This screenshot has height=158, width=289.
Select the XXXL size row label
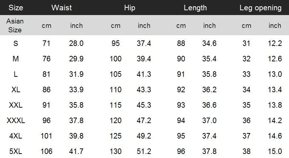(x=16, y=121)
